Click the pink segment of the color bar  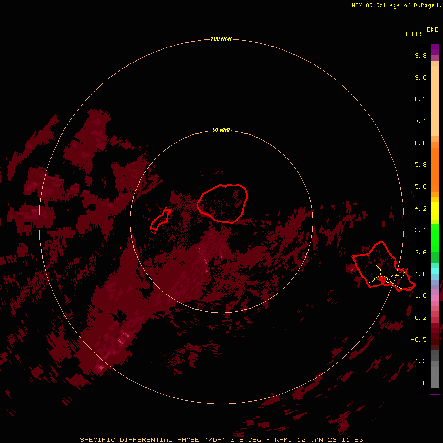pyautogui.click(x=435, y=298)
